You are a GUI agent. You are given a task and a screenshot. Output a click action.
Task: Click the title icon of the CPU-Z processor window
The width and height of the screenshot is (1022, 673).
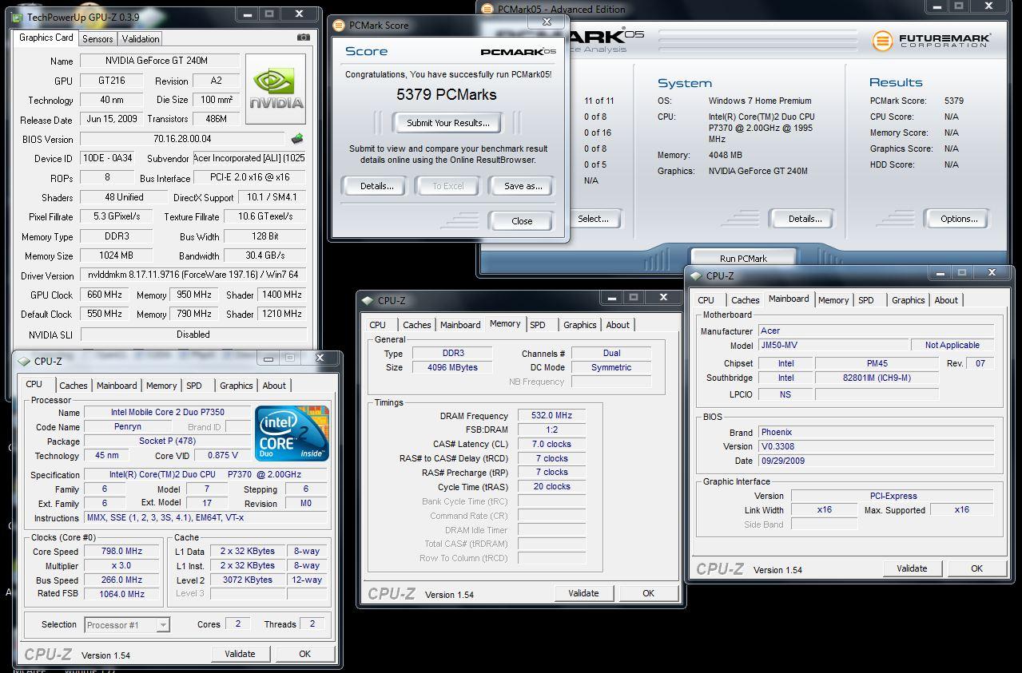(x=25, y=361)
